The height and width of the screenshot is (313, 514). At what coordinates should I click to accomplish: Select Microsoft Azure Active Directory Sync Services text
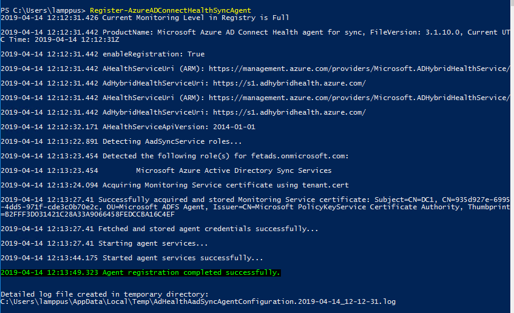pyautogui.click(x=234, y=170)
